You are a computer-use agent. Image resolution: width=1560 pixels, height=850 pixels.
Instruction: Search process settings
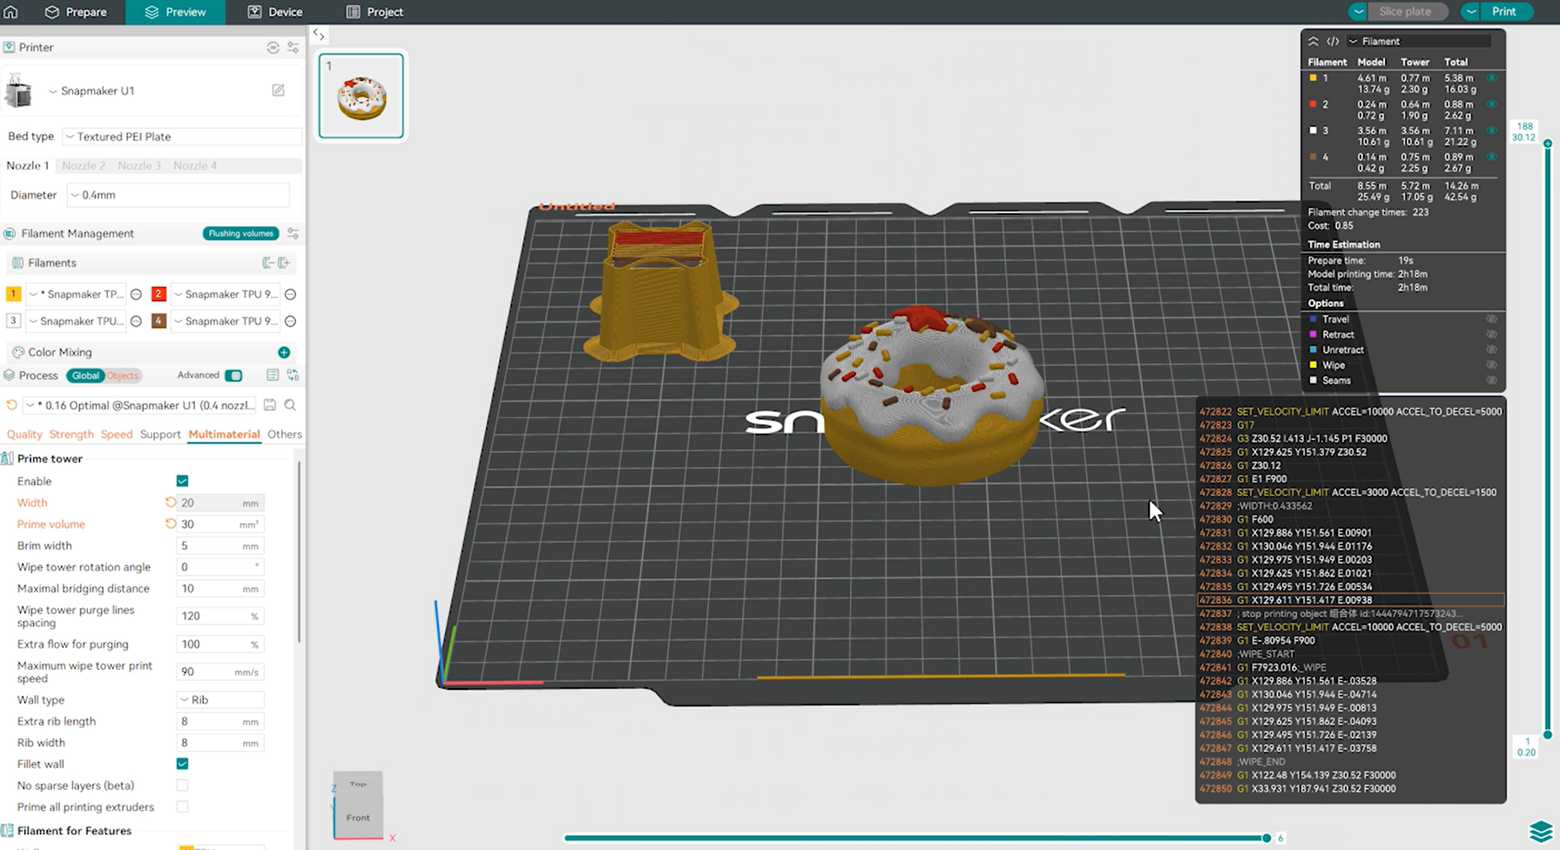tap(290, 405)
